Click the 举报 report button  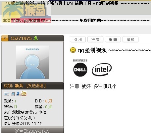(130, 40)
